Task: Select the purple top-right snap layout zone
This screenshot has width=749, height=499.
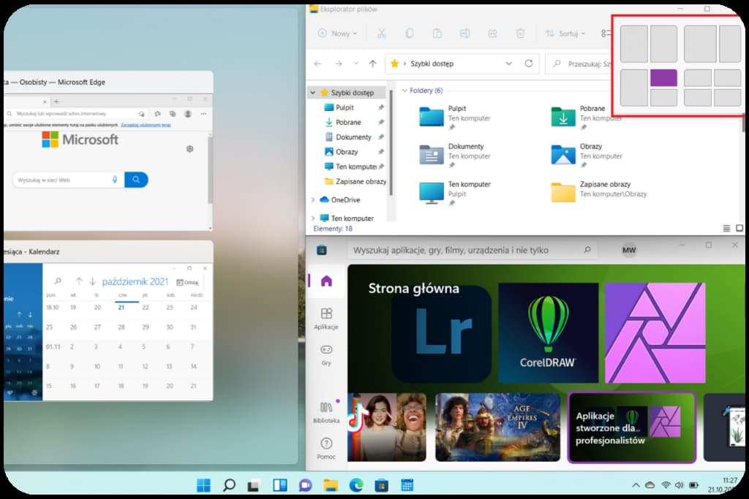Action: [x=663, y=78]
